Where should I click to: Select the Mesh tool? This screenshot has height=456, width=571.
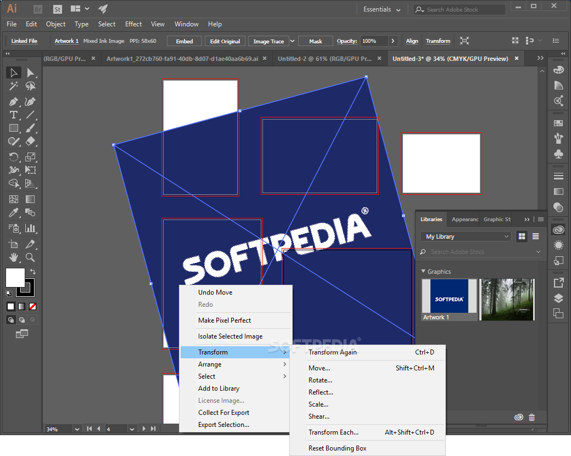(x=14, y=199)
